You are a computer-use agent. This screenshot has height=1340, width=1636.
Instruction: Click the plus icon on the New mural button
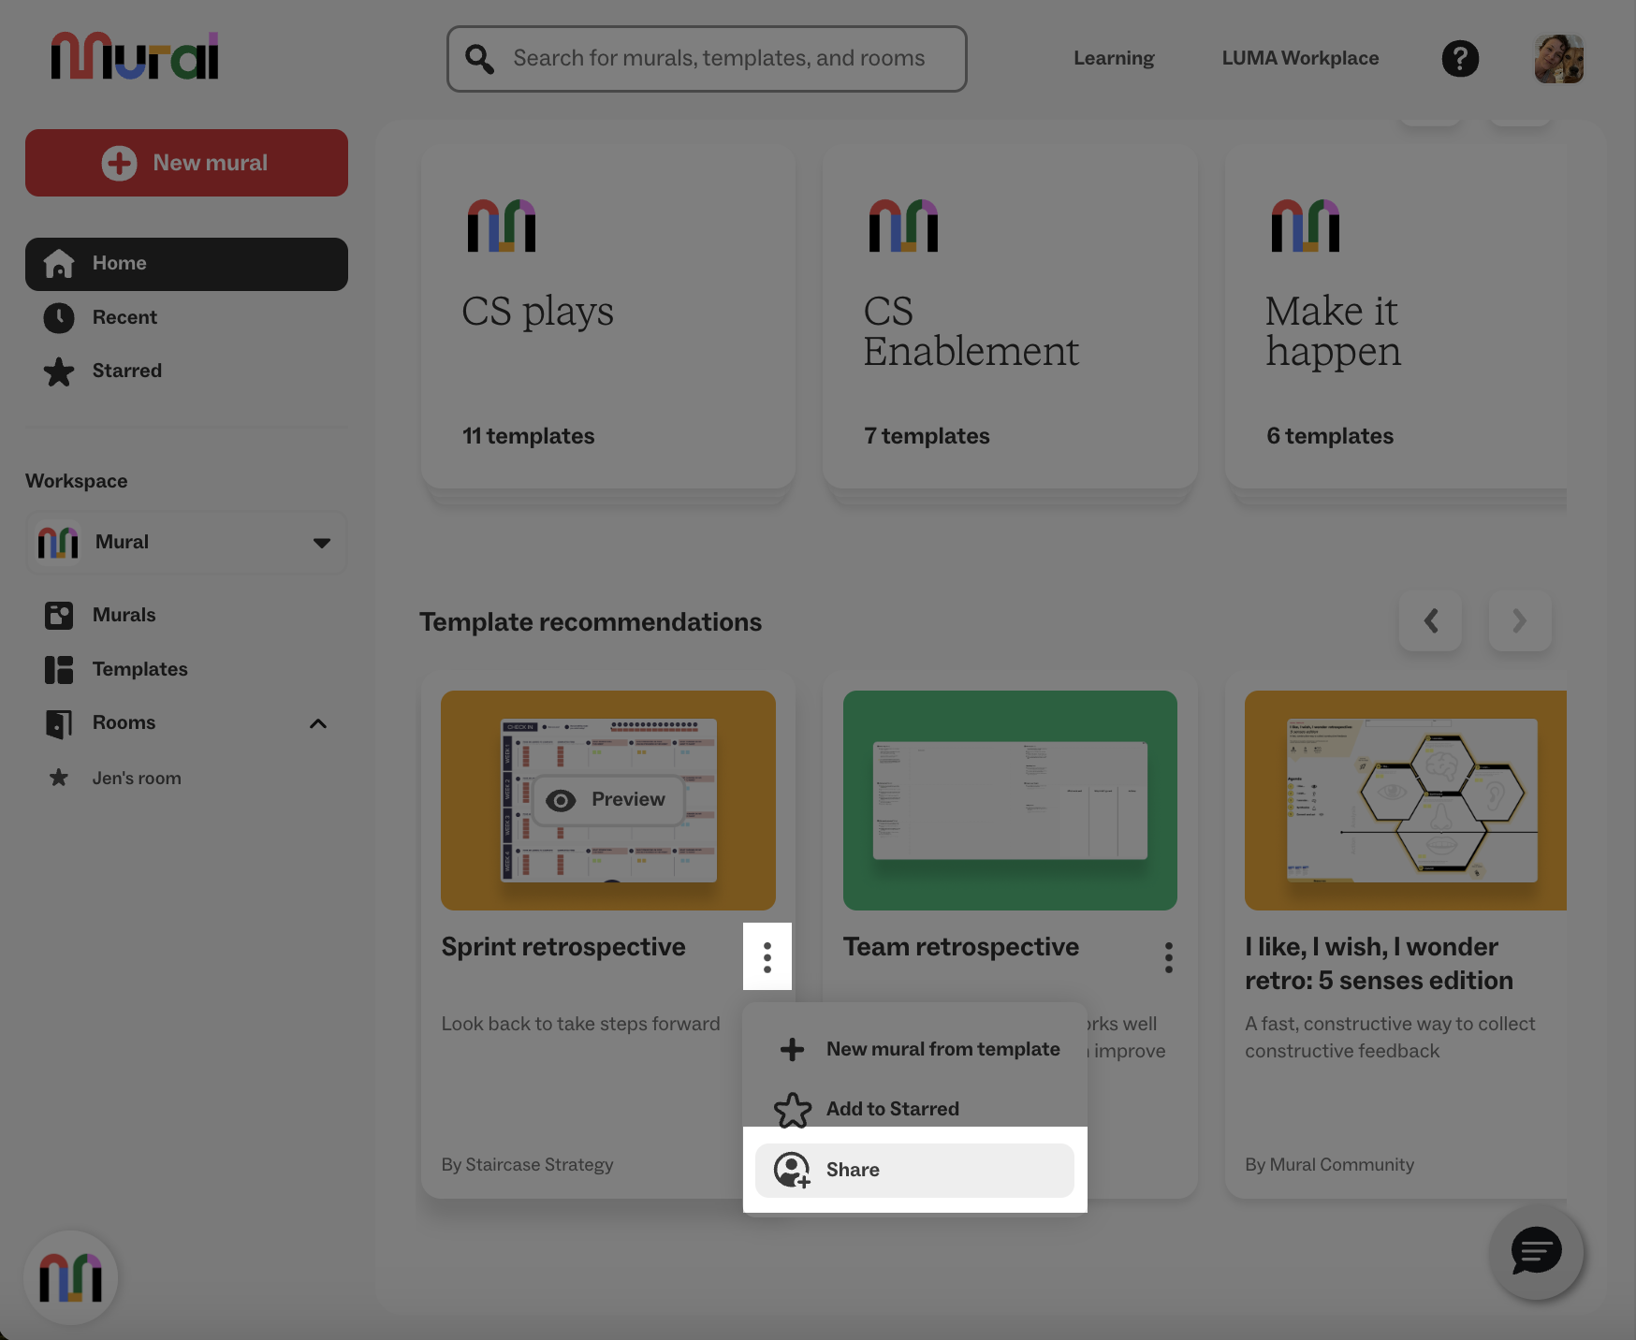(x=119, y=163)
